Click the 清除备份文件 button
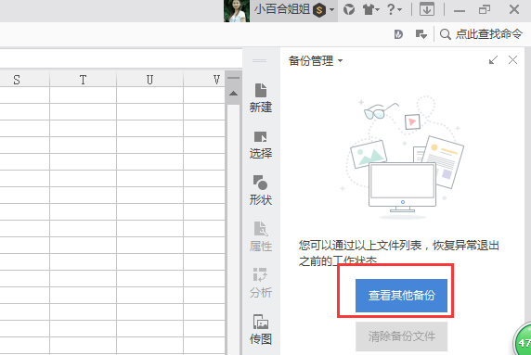531x355 pixels. click(401, 336)
